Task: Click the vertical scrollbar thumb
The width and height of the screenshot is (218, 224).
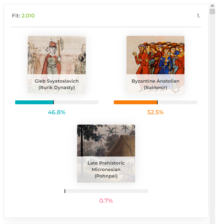Action: pos(212,12)
